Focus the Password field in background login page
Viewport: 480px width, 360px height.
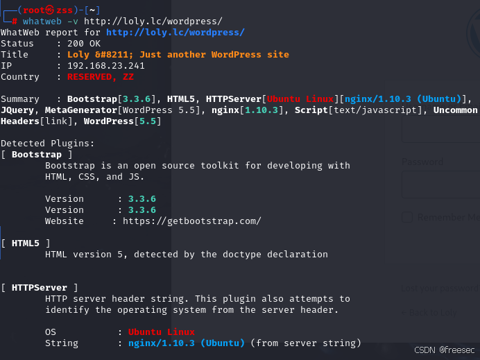(441, 185)
